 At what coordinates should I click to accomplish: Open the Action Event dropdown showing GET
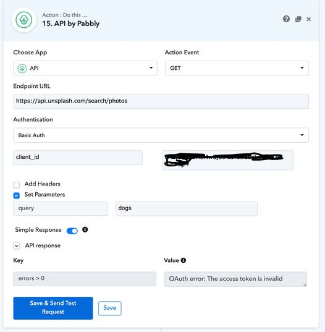pyautogui.click(x=237, y=68)
